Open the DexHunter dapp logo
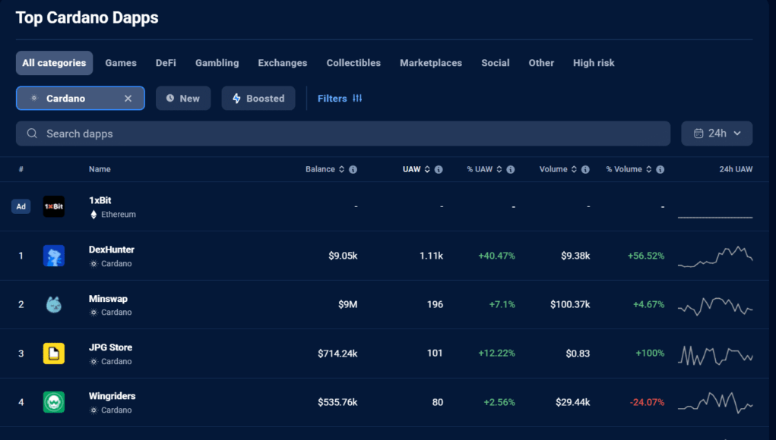Screen dimensions: 776x440 pyautogui.click(x=53, y=256)
